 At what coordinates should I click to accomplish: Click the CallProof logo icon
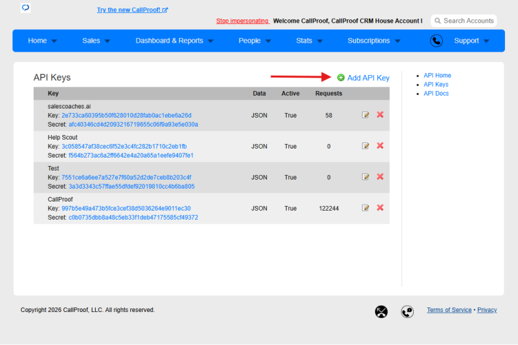coord(25,8)
